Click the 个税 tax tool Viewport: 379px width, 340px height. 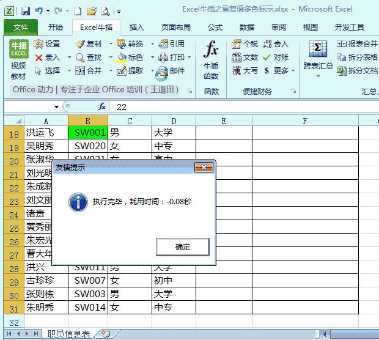(x=245, y=44)
